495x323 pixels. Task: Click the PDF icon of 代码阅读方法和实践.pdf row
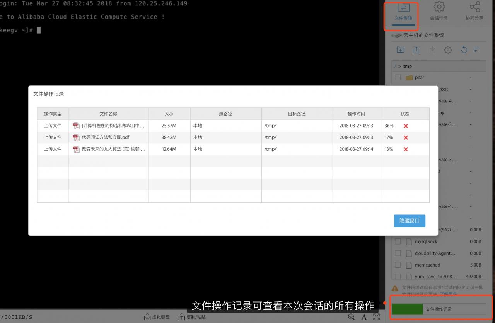[x=76, y=138]
